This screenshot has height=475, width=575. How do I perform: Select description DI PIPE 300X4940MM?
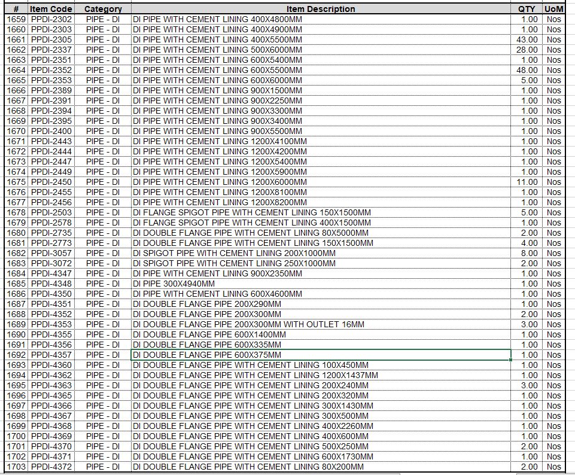pos(174,284)
